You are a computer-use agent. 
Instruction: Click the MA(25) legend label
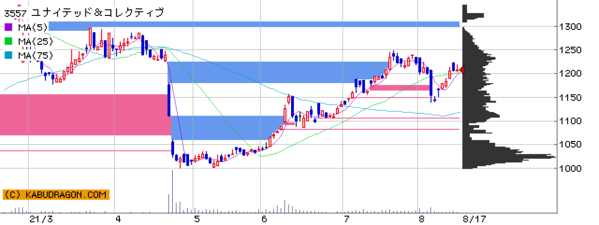35,41
